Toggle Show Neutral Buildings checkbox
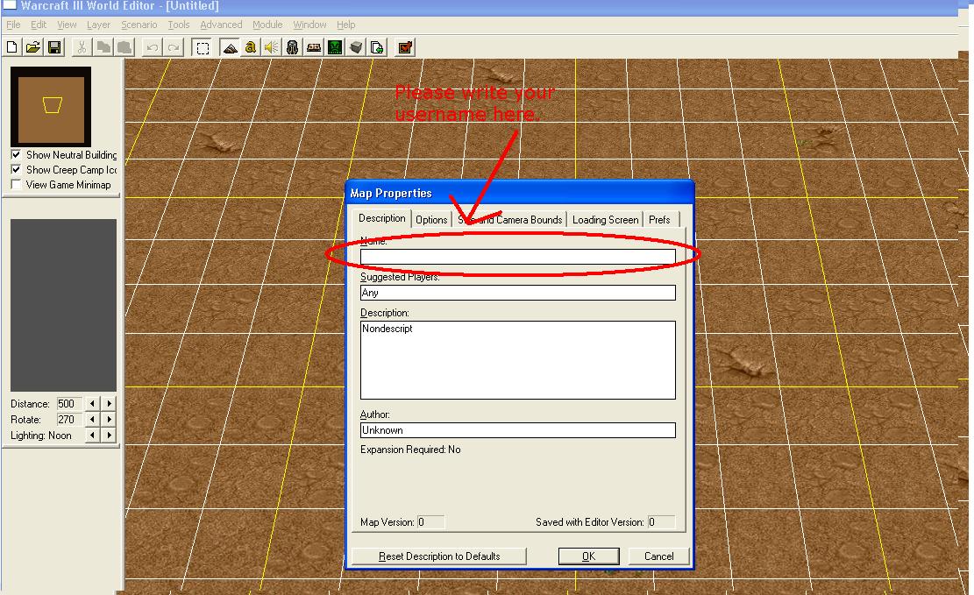This screenshot has width=974, height=595. pos(16,154)
